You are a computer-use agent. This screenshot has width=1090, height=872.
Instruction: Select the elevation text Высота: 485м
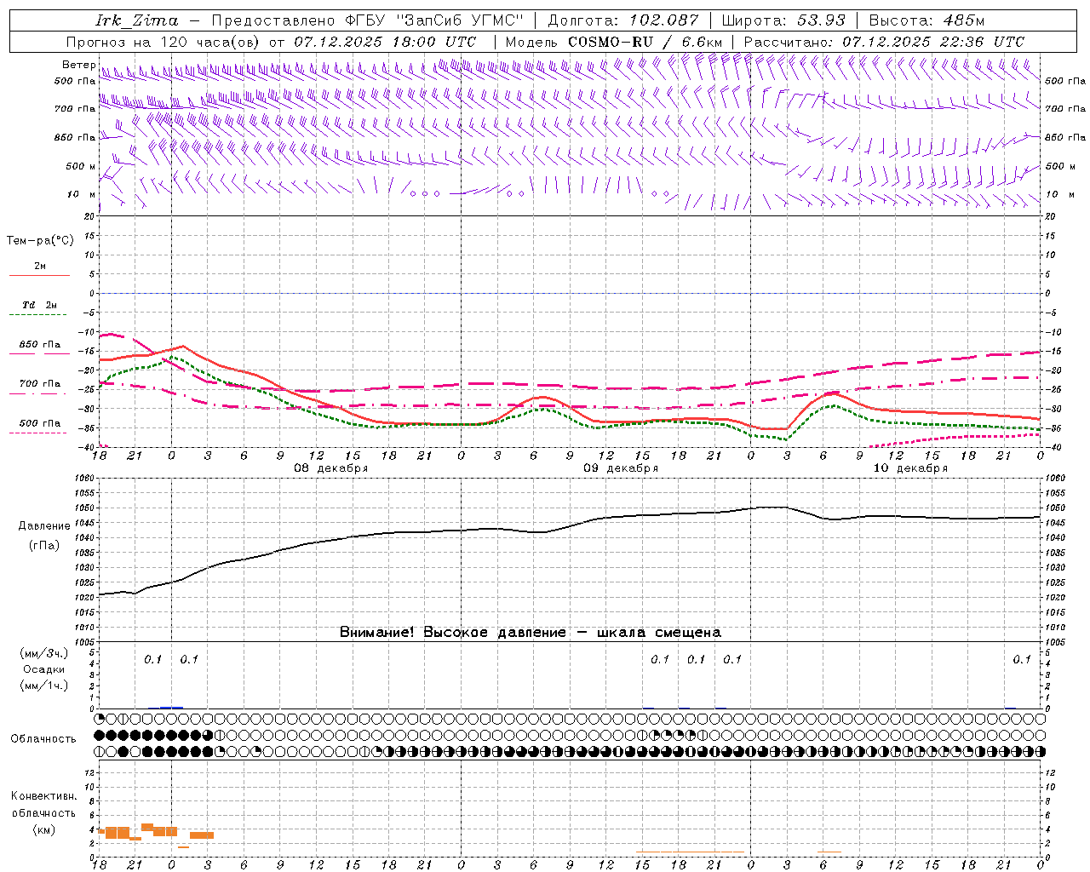tap(926, 20)
